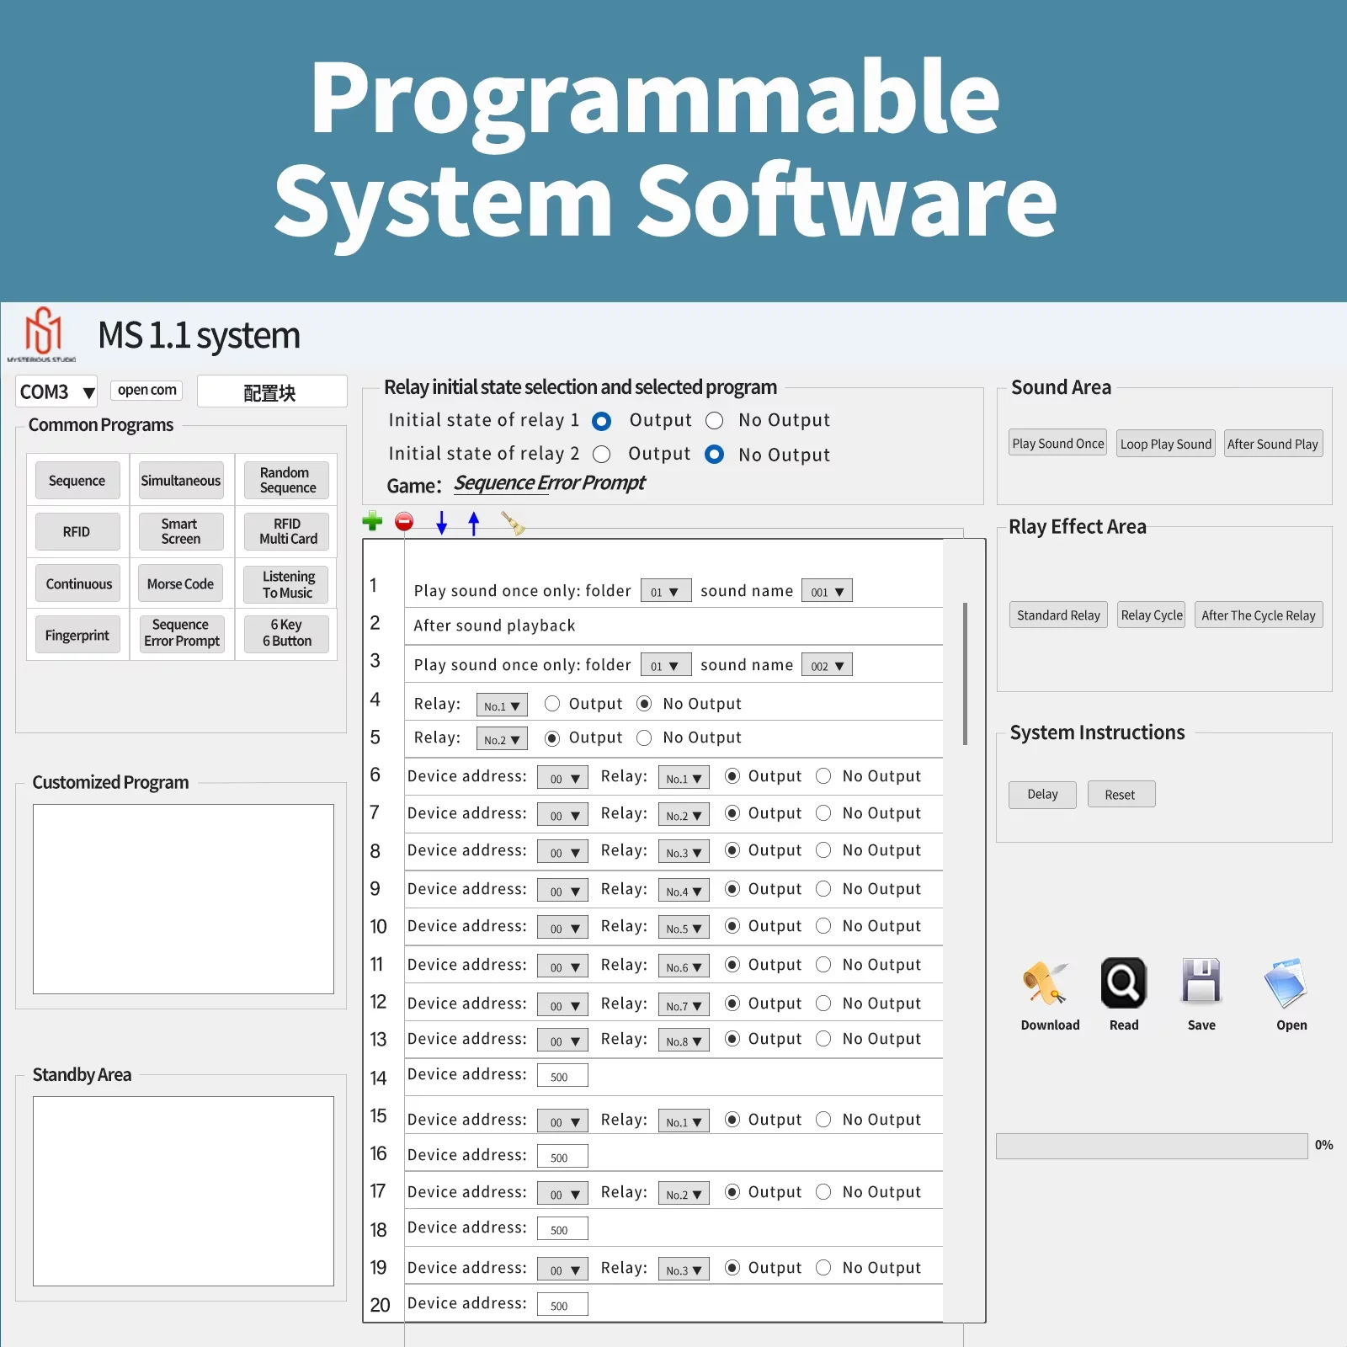
Task: Click the After Sound Play button
Action: click(x=1273, y=444)
